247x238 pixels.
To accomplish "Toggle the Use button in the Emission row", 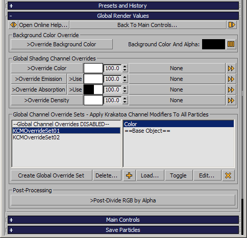I will 76,79.
